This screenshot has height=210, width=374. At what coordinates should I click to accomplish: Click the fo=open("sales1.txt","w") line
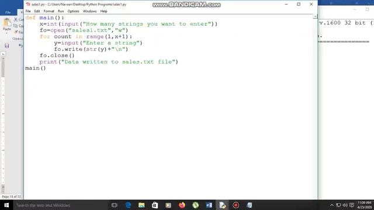[x=84, y=30]
